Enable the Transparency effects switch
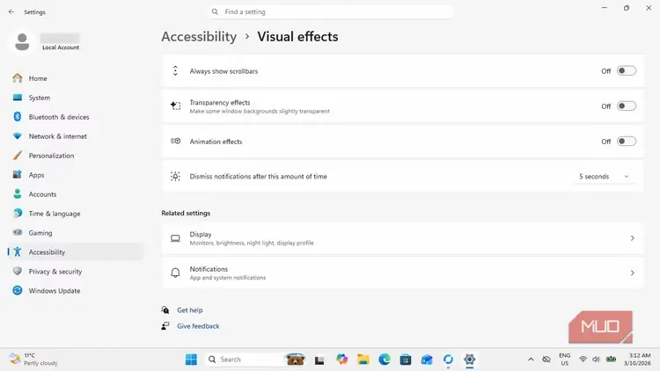Viewport: 660px width, 371px height. [627, 106]
